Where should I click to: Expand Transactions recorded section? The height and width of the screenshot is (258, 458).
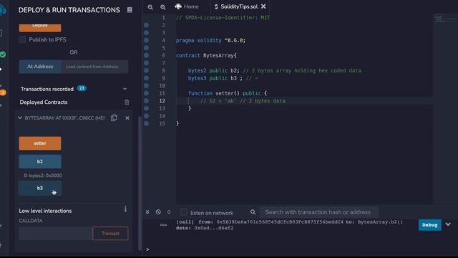click(125, 89)
